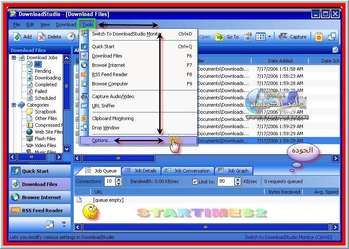The height and width of the screenshot is (249, 349).
Task: Switch to the Job Conversation tab
Action: [x=188, y=171]
